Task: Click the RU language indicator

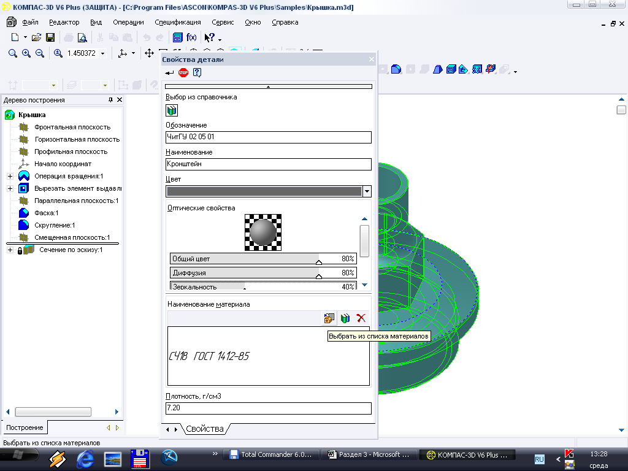Action: tap(540, 459)
